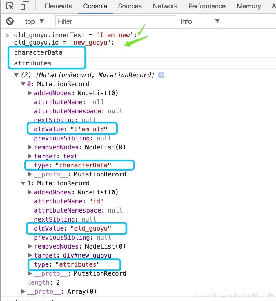Viewport: 276px width, 301px height.
Task: Select type "characterData" row
Action: click(72, 165)
